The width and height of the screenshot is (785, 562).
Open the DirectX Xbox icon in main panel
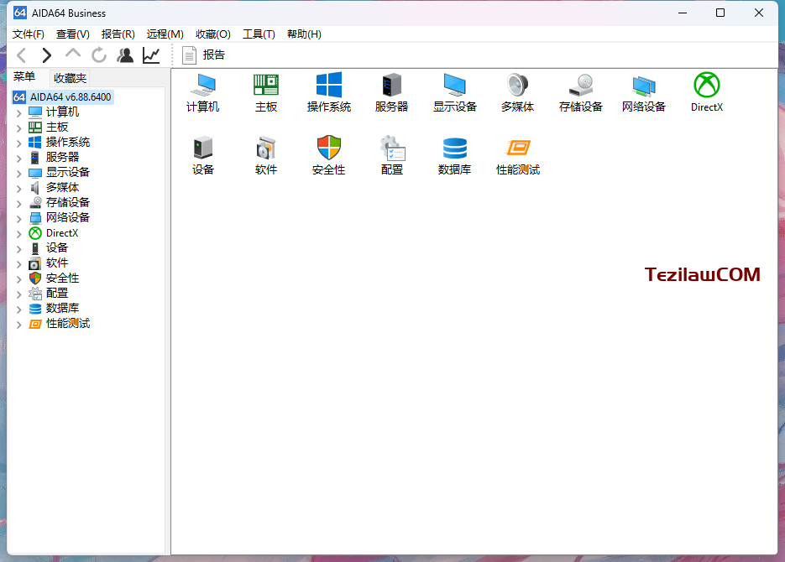pyautogui.click(x=707, y=92)
